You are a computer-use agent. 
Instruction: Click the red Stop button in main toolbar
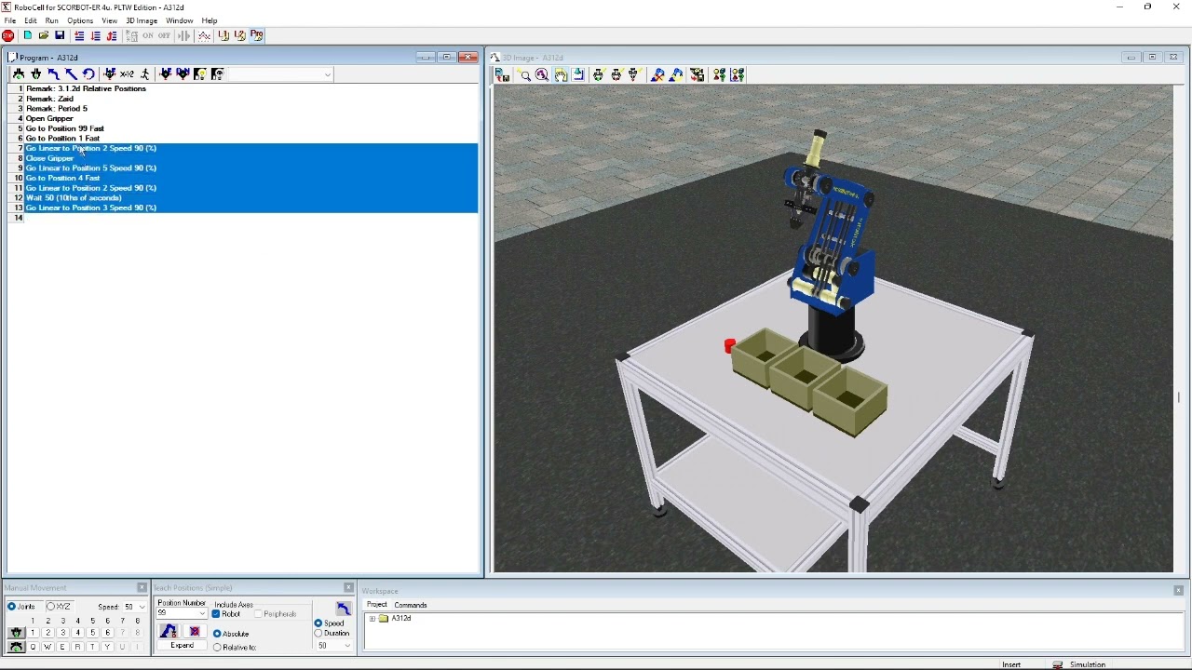7,35
